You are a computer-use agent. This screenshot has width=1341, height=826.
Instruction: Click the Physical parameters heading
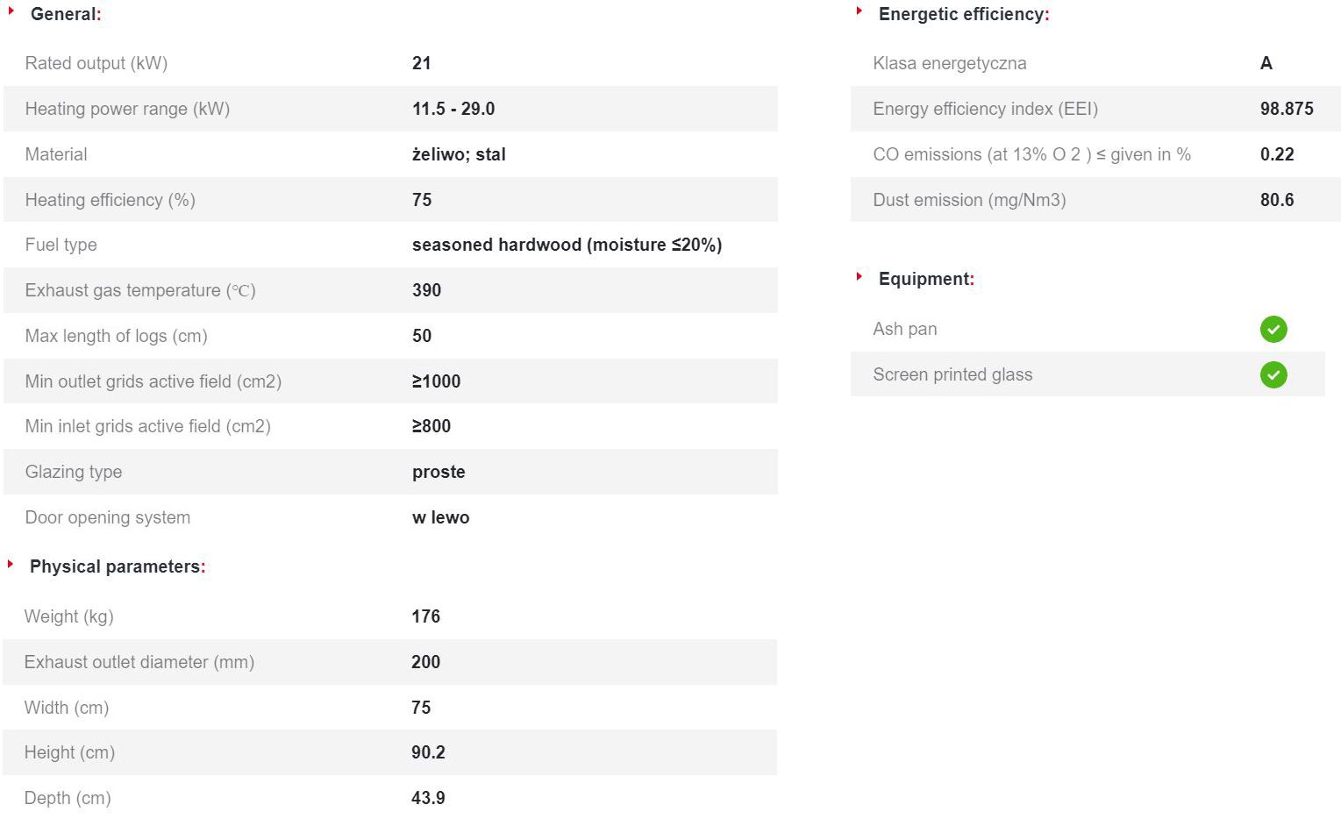(117, 567)
